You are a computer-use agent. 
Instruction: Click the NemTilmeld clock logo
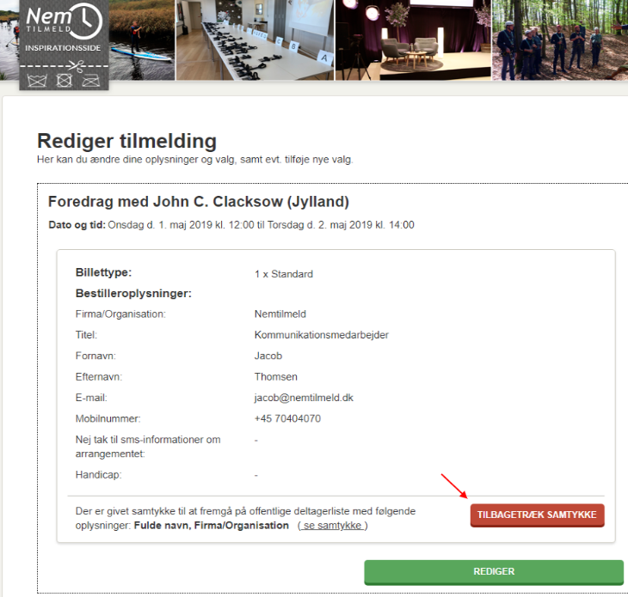[x=64, y=21]
